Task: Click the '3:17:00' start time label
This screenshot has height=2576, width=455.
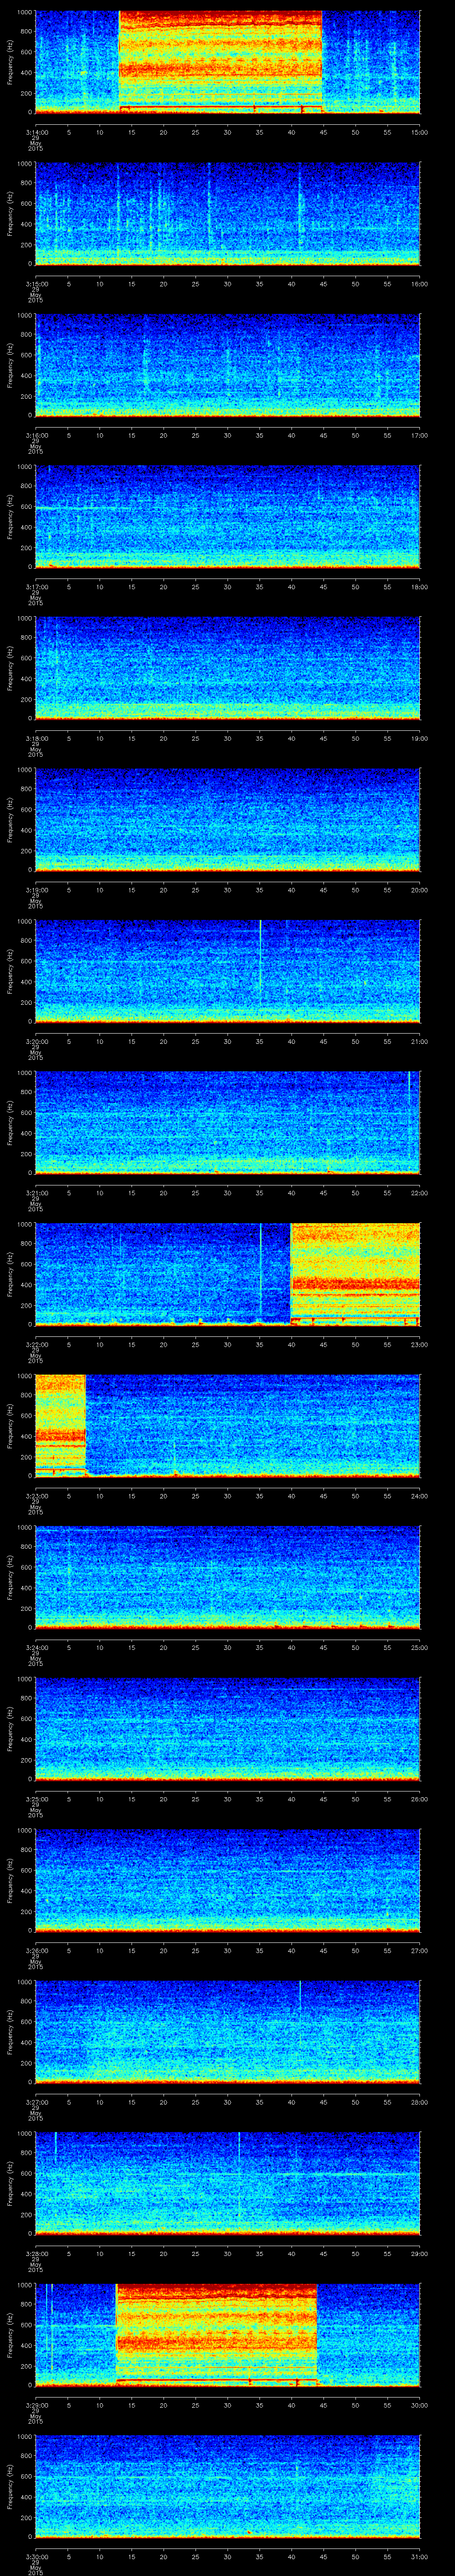Action: coord(37,586)
